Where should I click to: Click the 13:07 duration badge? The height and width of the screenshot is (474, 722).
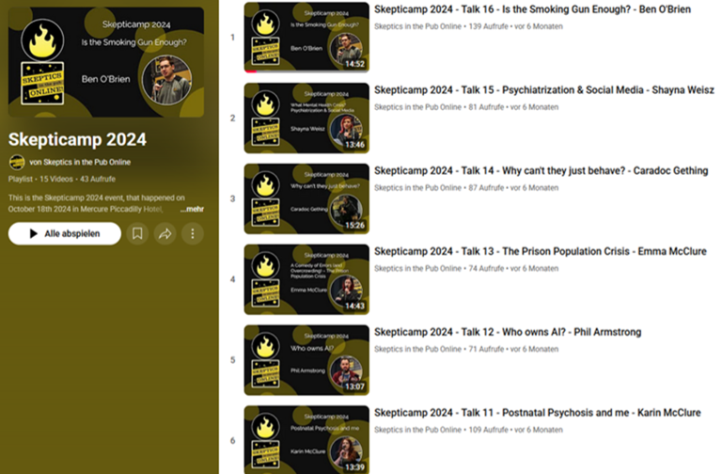(x=354, y=387)
